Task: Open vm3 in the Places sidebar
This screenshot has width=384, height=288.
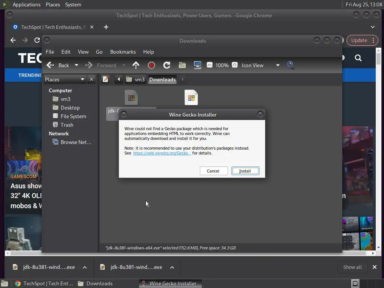Action: (x=62, y=99)
